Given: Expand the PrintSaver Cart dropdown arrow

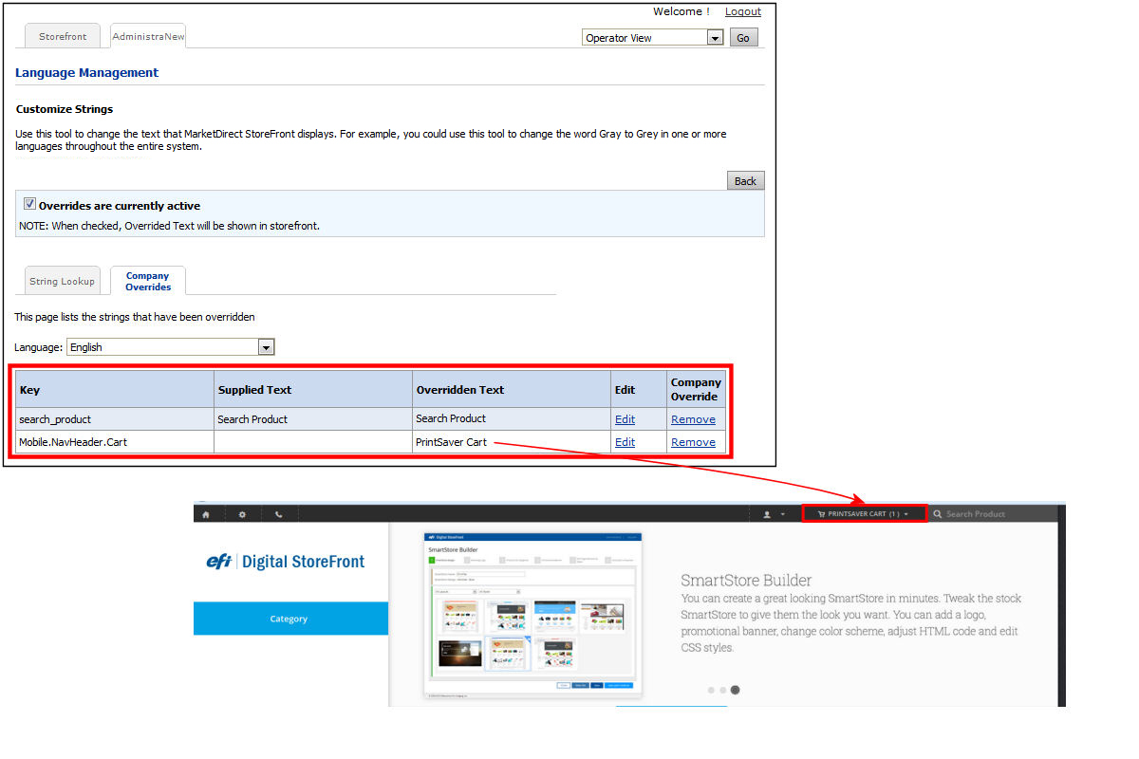Looking at the screenshot, I should coord(906,514).
